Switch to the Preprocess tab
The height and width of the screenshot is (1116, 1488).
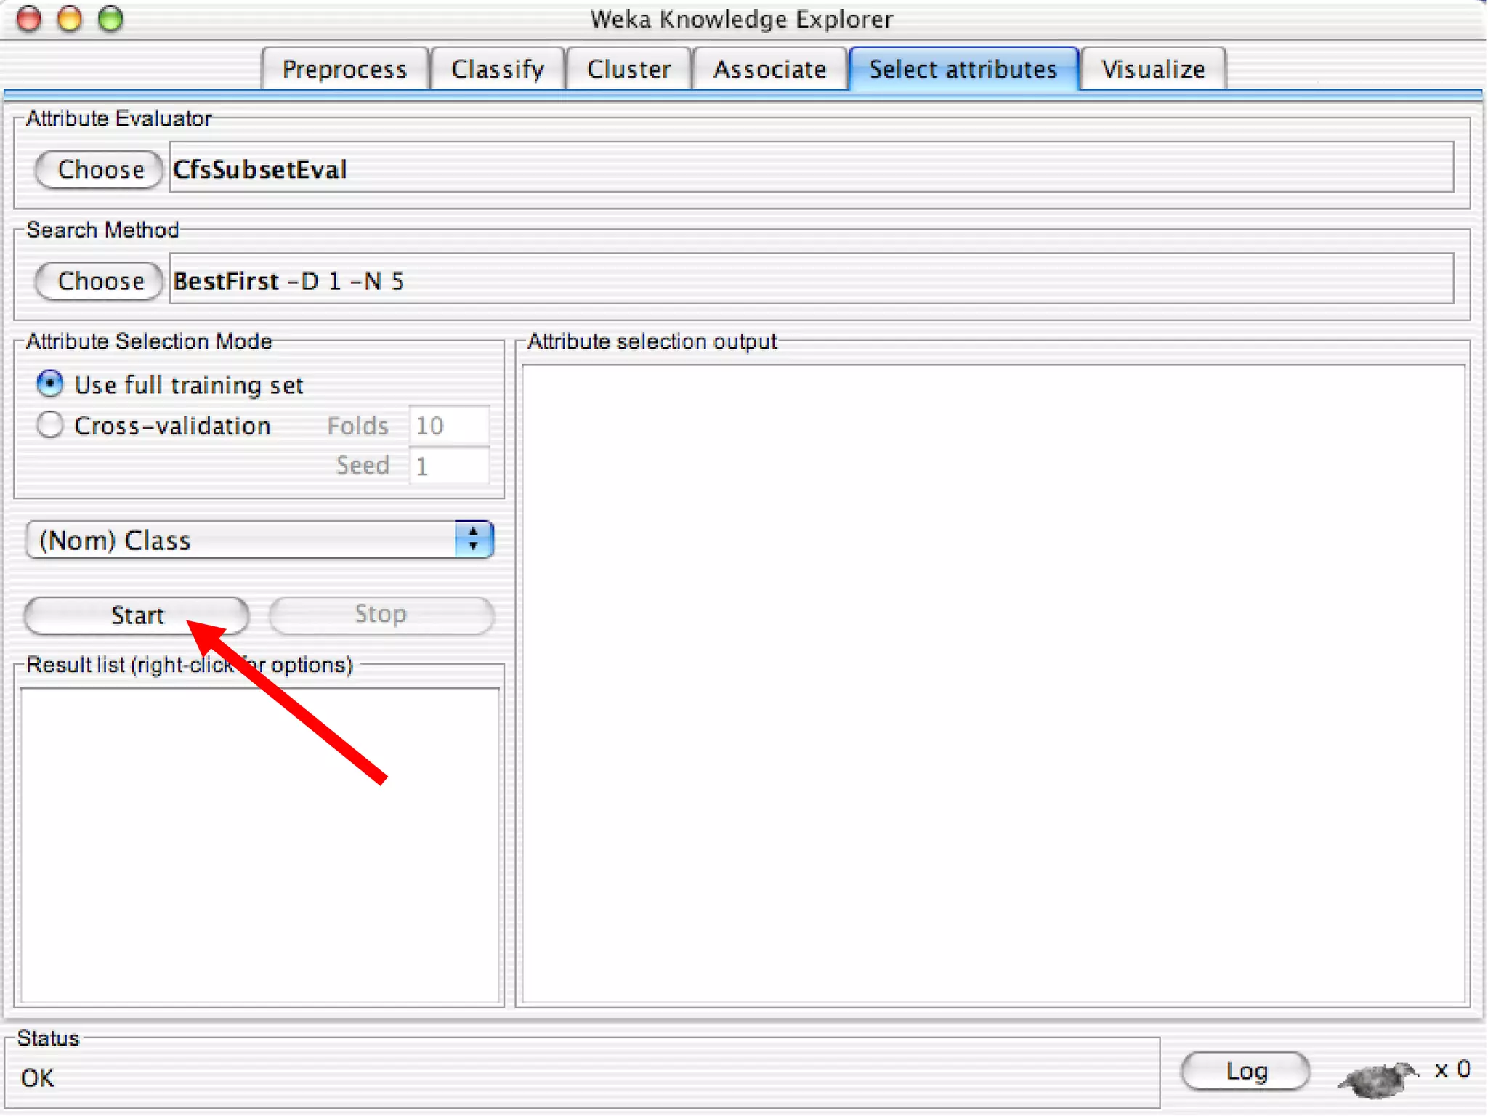tap(344, 69)
